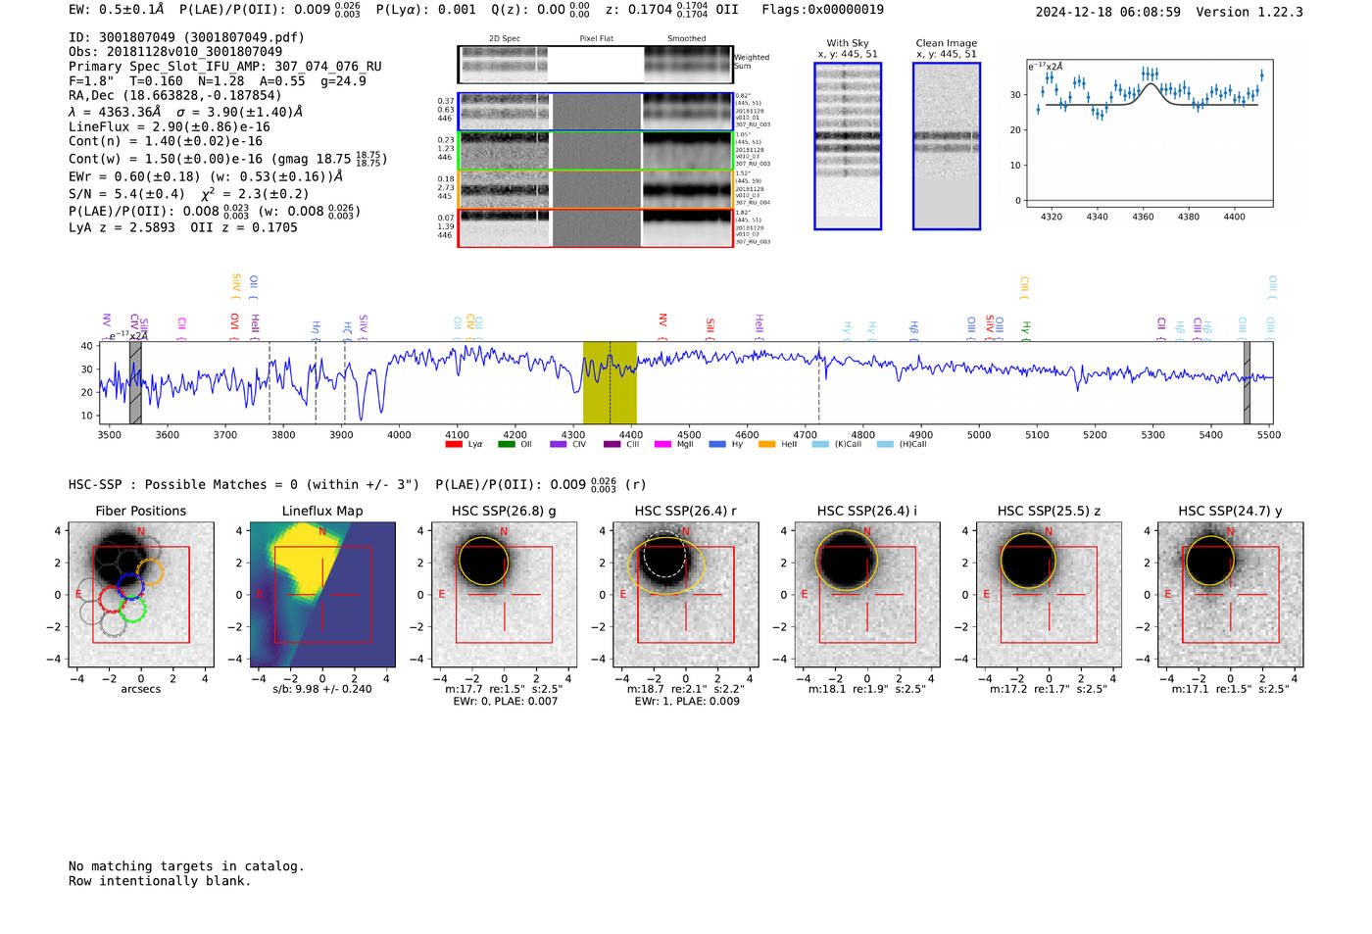Open the HSC SSP(24.7) y cutout

click(1231, 595)
